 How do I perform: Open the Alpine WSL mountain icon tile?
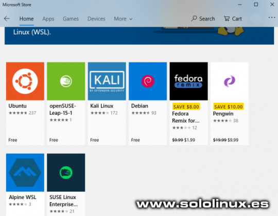[25, 172]
